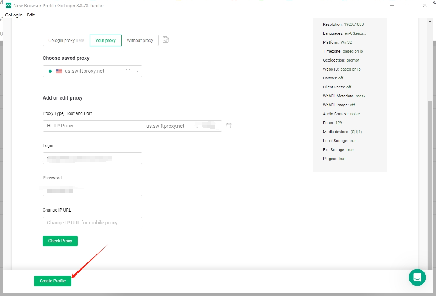Clear saved proxy with the X icon

[128, 71]
